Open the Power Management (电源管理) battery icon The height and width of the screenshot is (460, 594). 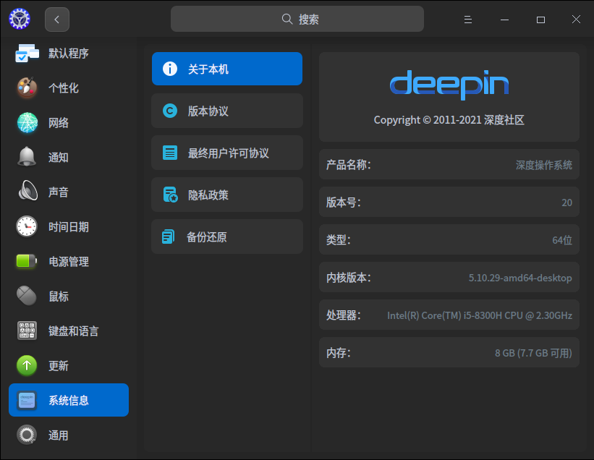pyautogui.click(x=27, y=262)
